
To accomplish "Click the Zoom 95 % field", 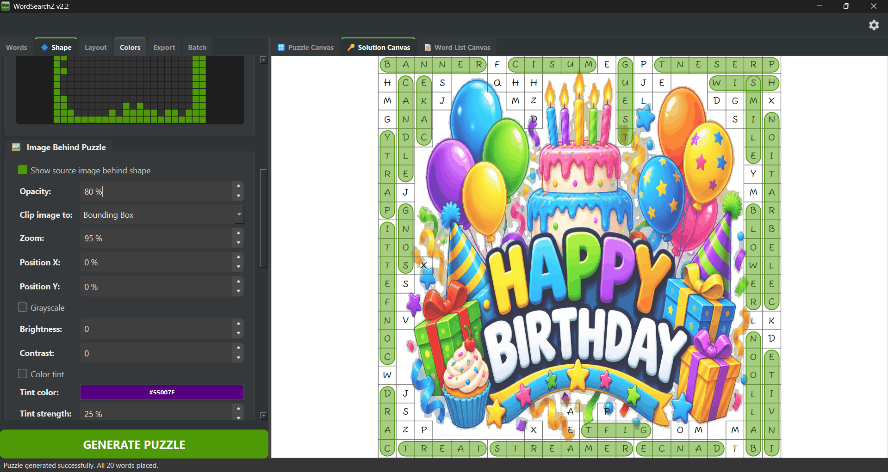I will [x=156, y=238].
